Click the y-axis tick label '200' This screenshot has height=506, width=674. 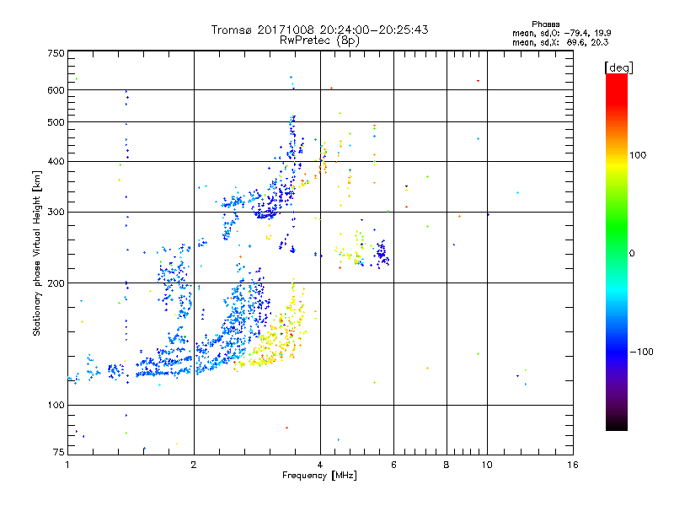click(56, 283)
